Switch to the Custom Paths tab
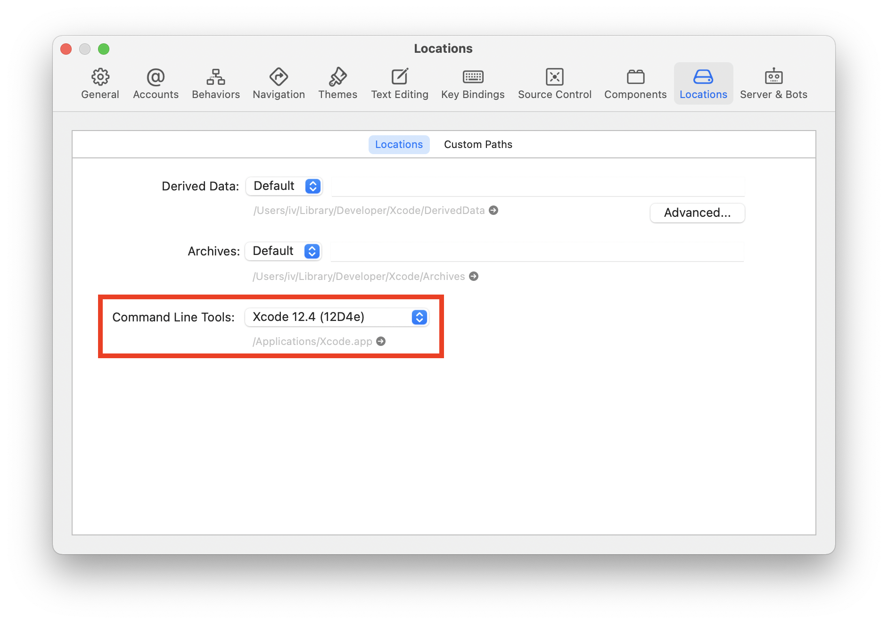Viewport: 888px width, 624px height. [x=478, y=145]
